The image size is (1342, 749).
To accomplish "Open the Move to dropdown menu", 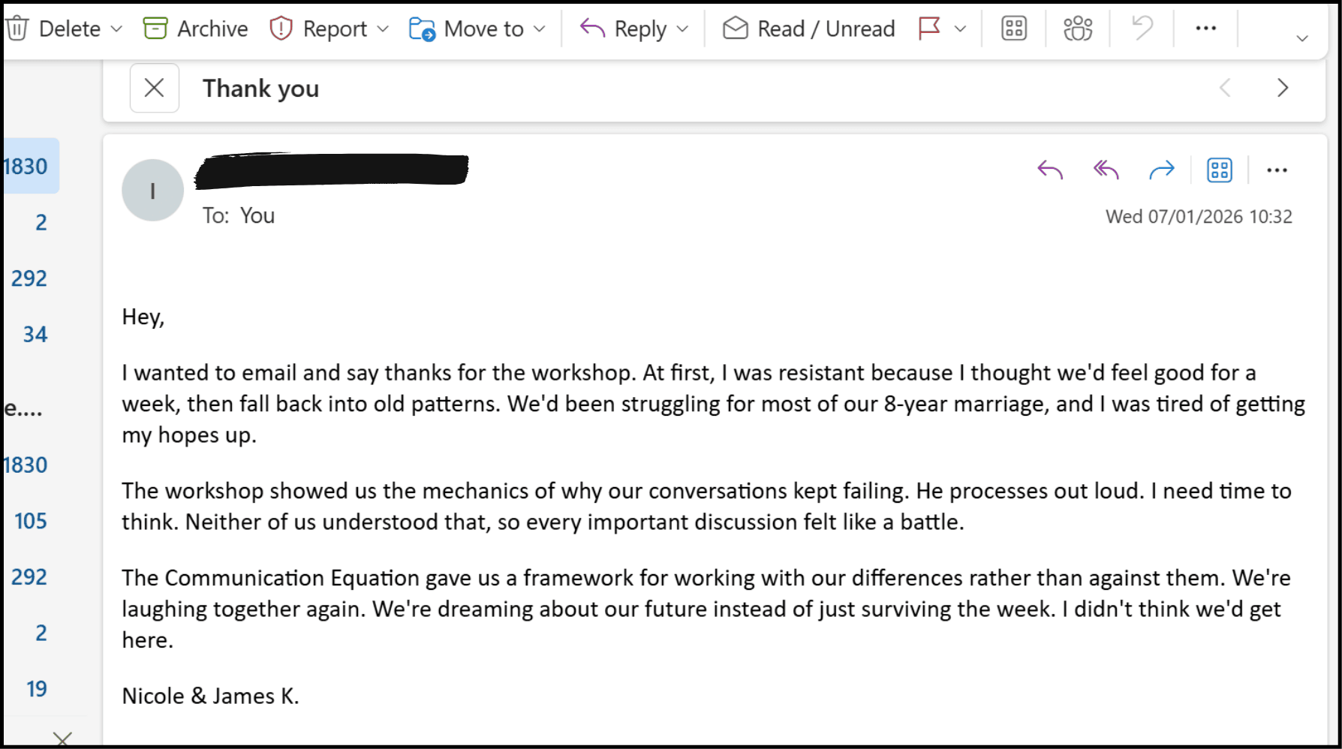I will coord(539,29).
